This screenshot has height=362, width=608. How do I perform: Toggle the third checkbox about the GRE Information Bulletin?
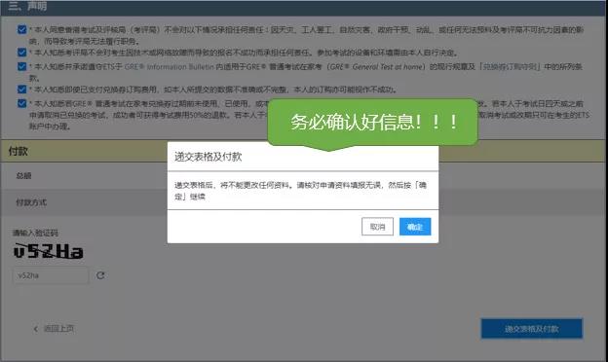pyautogui.click(x=22, y=66)
